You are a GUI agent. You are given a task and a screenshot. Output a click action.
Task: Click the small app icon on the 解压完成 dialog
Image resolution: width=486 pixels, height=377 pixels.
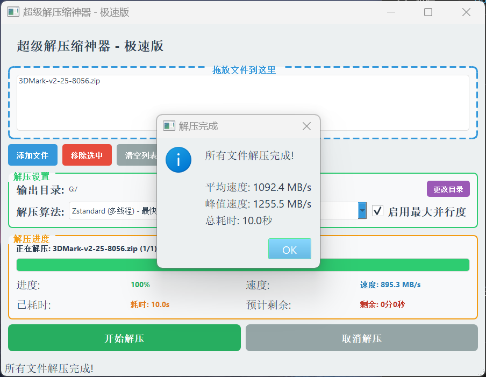tap(168, 125)
